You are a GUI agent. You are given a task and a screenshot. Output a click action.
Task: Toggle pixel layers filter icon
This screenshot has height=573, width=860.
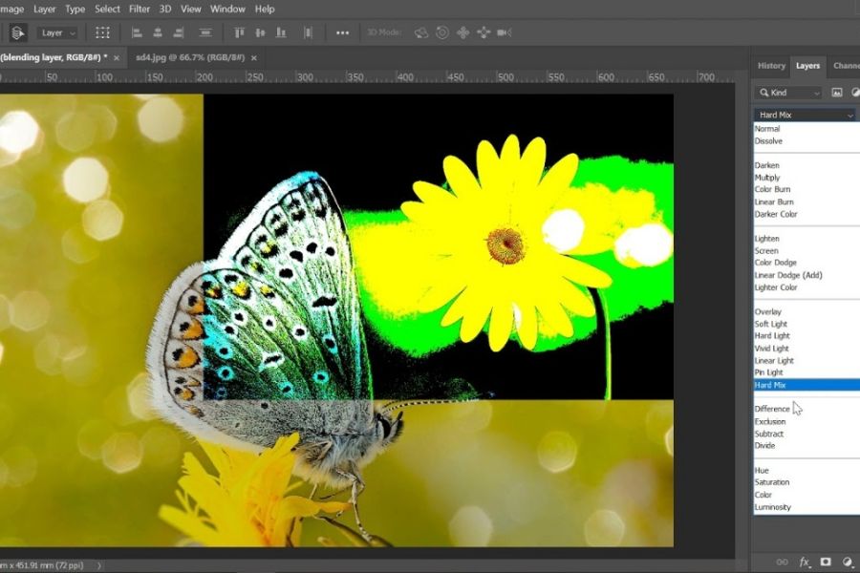[836, 93]
